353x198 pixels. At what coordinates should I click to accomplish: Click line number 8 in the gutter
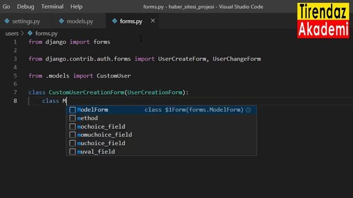tap(15, 101)
